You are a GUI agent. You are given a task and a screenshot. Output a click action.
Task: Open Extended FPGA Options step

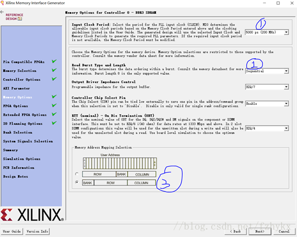coord(25,114)
